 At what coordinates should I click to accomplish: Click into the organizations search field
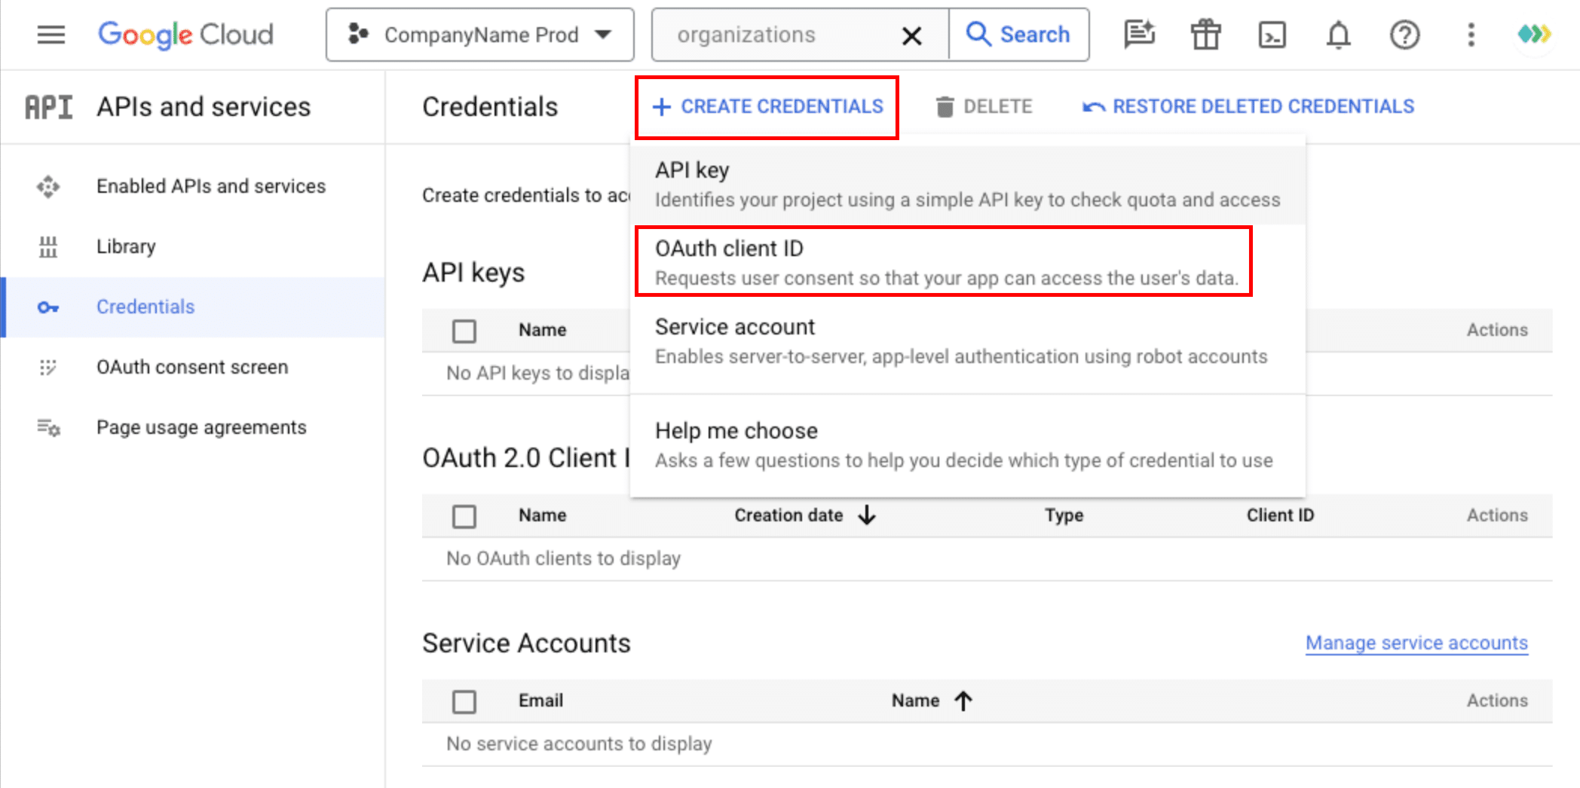click(776, 35)
